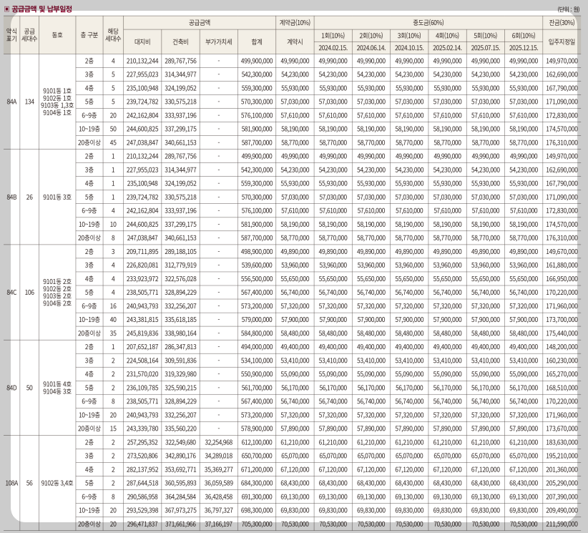Image resolution: width=588 pixels, height=533 pixels.
Task: Click the '부가가치세' column header
Action: 219,41
